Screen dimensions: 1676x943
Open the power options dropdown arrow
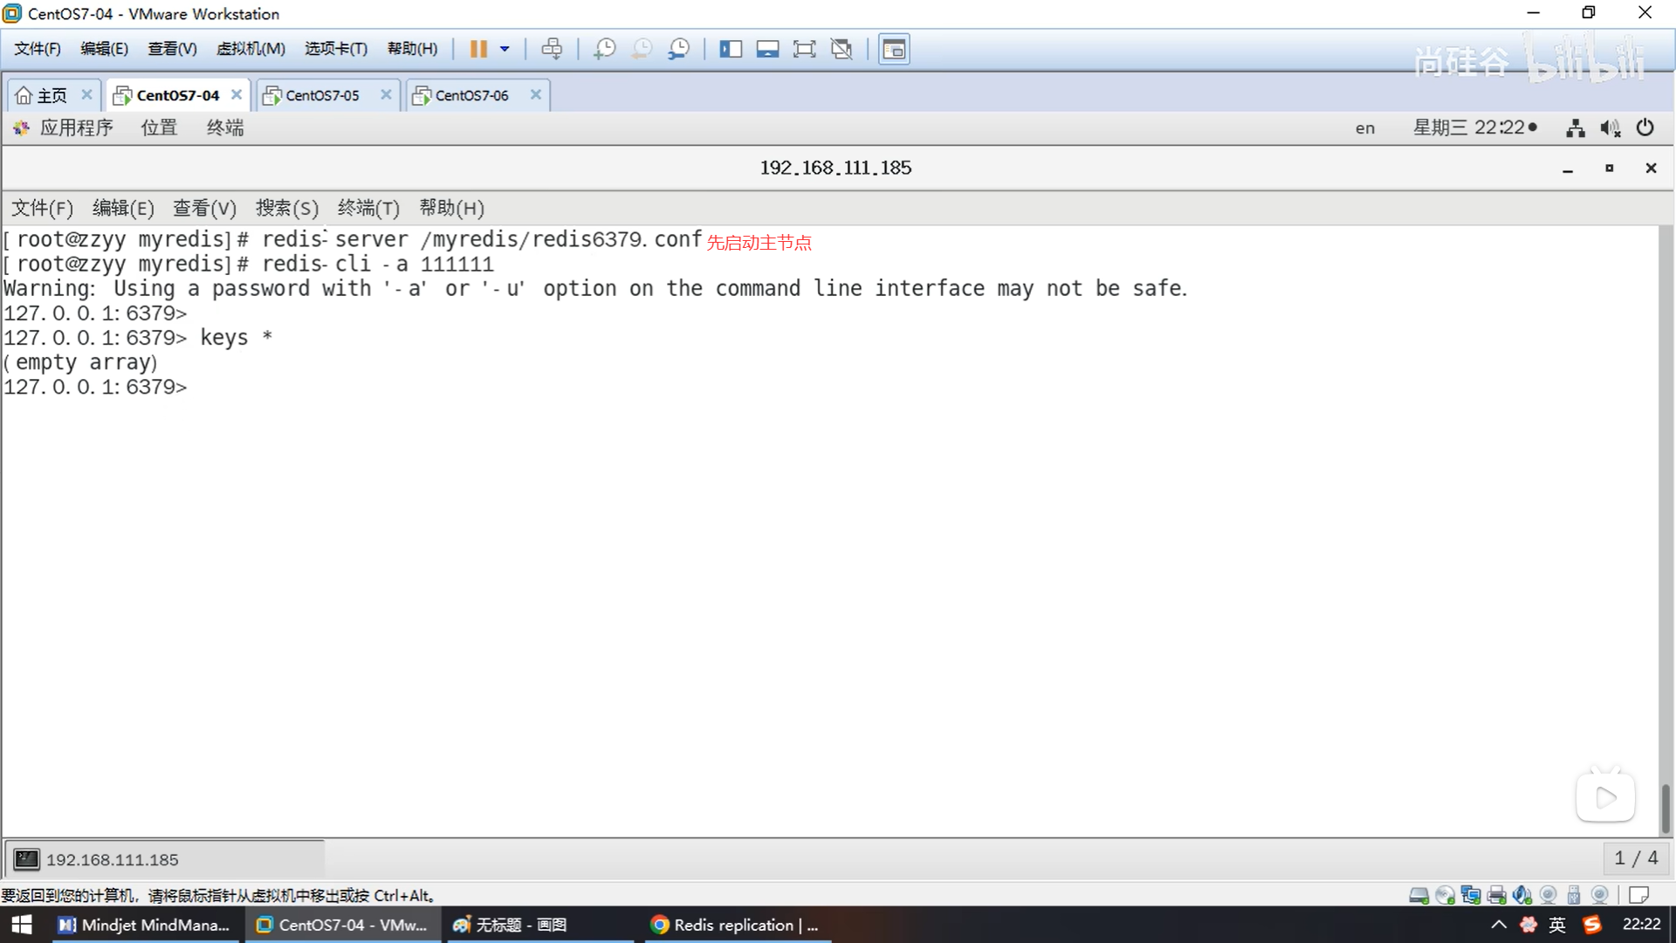click(x=505, y=49)
